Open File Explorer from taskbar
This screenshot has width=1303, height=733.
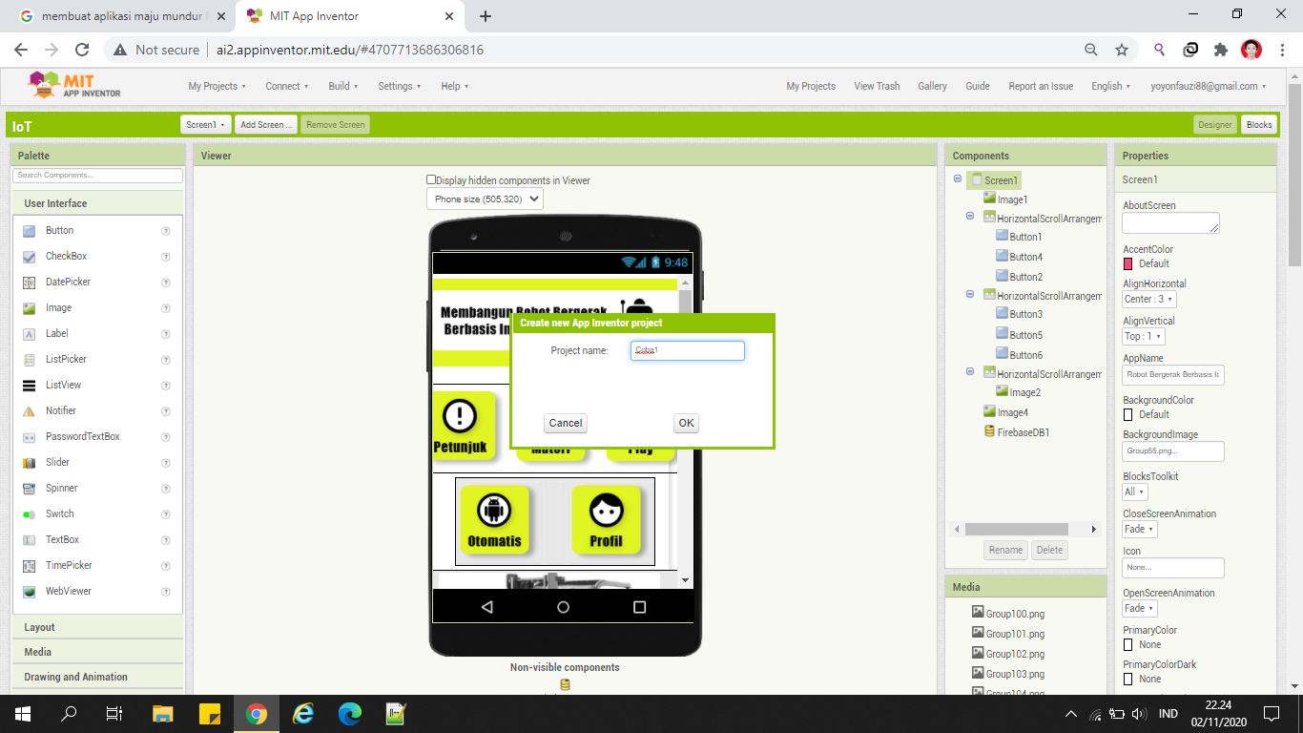163,714
